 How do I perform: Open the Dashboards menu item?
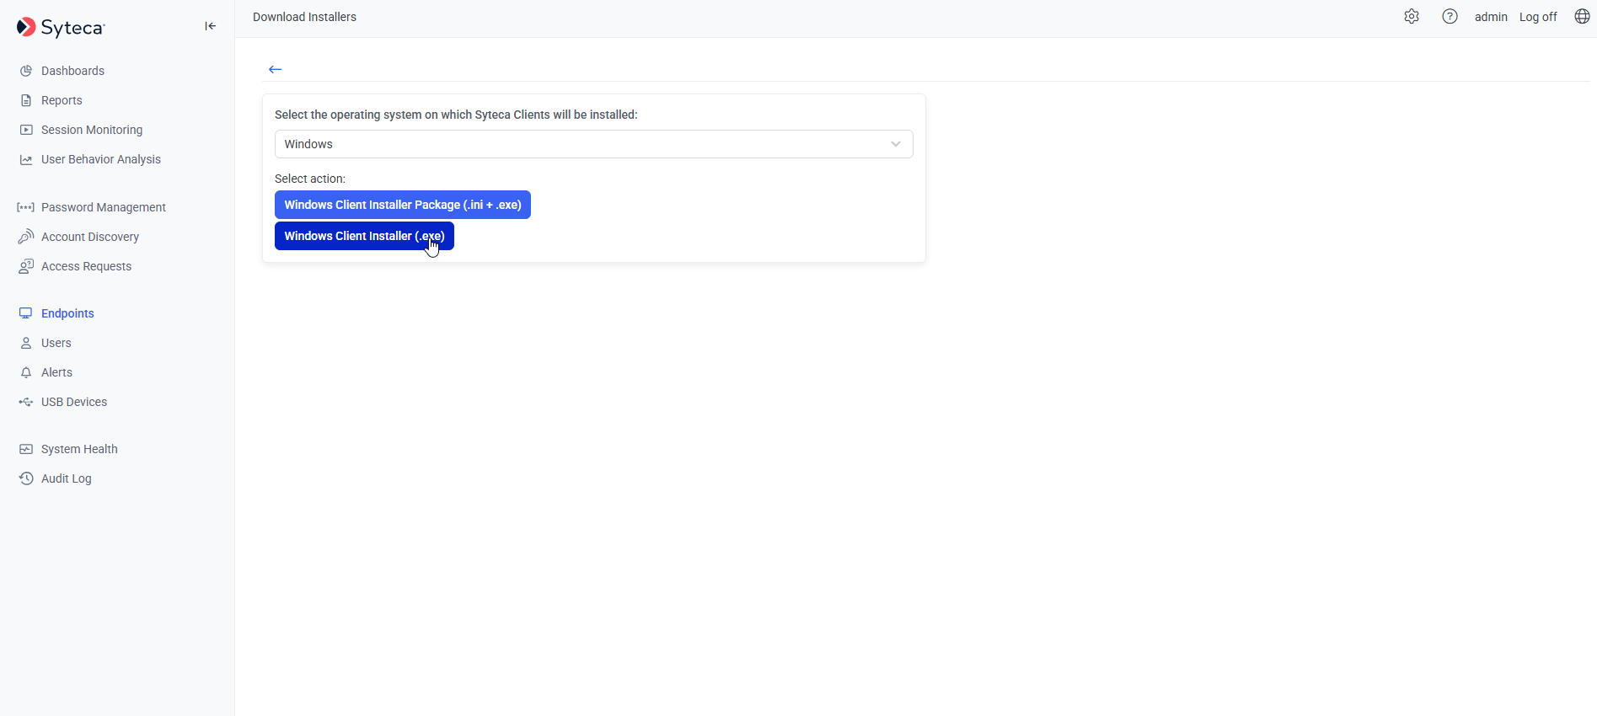tap(72, 71)
